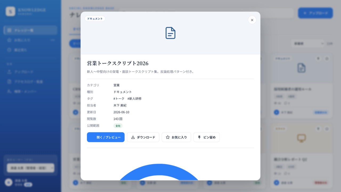The width and height of the screenshot is (341, 192).
Task: Pin the 競合分析レポート Q2 background card
Action: 318,129
